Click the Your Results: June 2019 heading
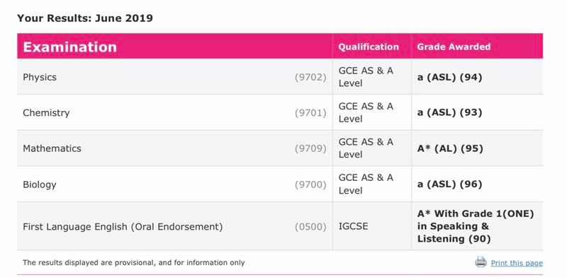The height and width of the screenshot is (277, 567). coord(85,18)
